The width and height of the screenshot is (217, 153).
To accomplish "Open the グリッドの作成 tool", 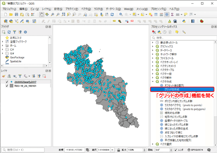I will tap(182, 89).
